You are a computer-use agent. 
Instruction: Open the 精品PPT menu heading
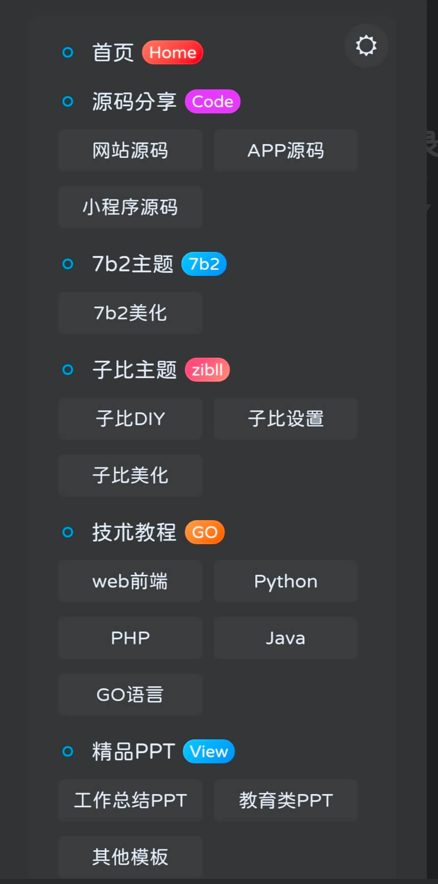133,752
